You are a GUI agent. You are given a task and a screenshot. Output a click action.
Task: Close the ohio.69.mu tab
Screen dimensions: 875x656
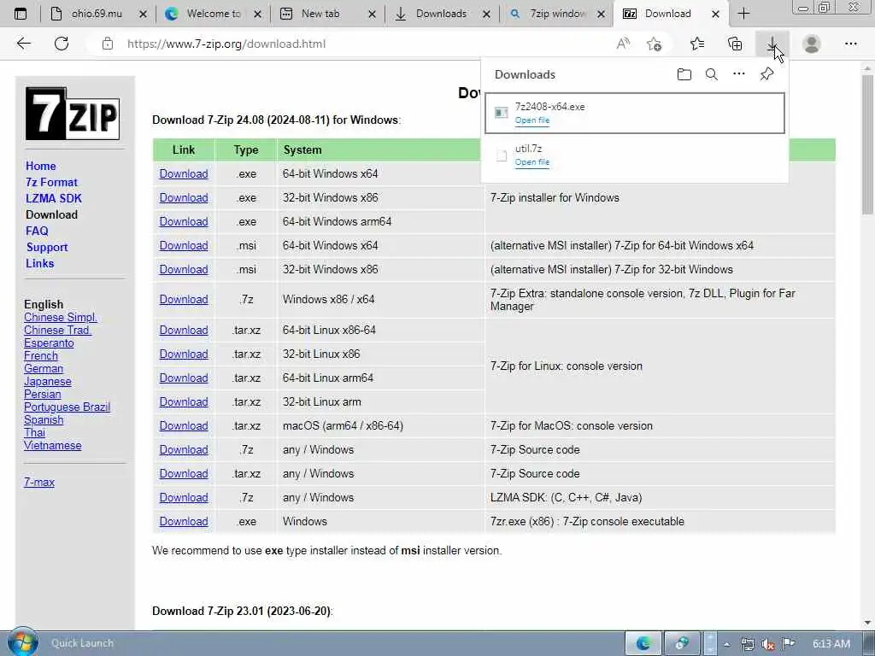pos(143,14)
